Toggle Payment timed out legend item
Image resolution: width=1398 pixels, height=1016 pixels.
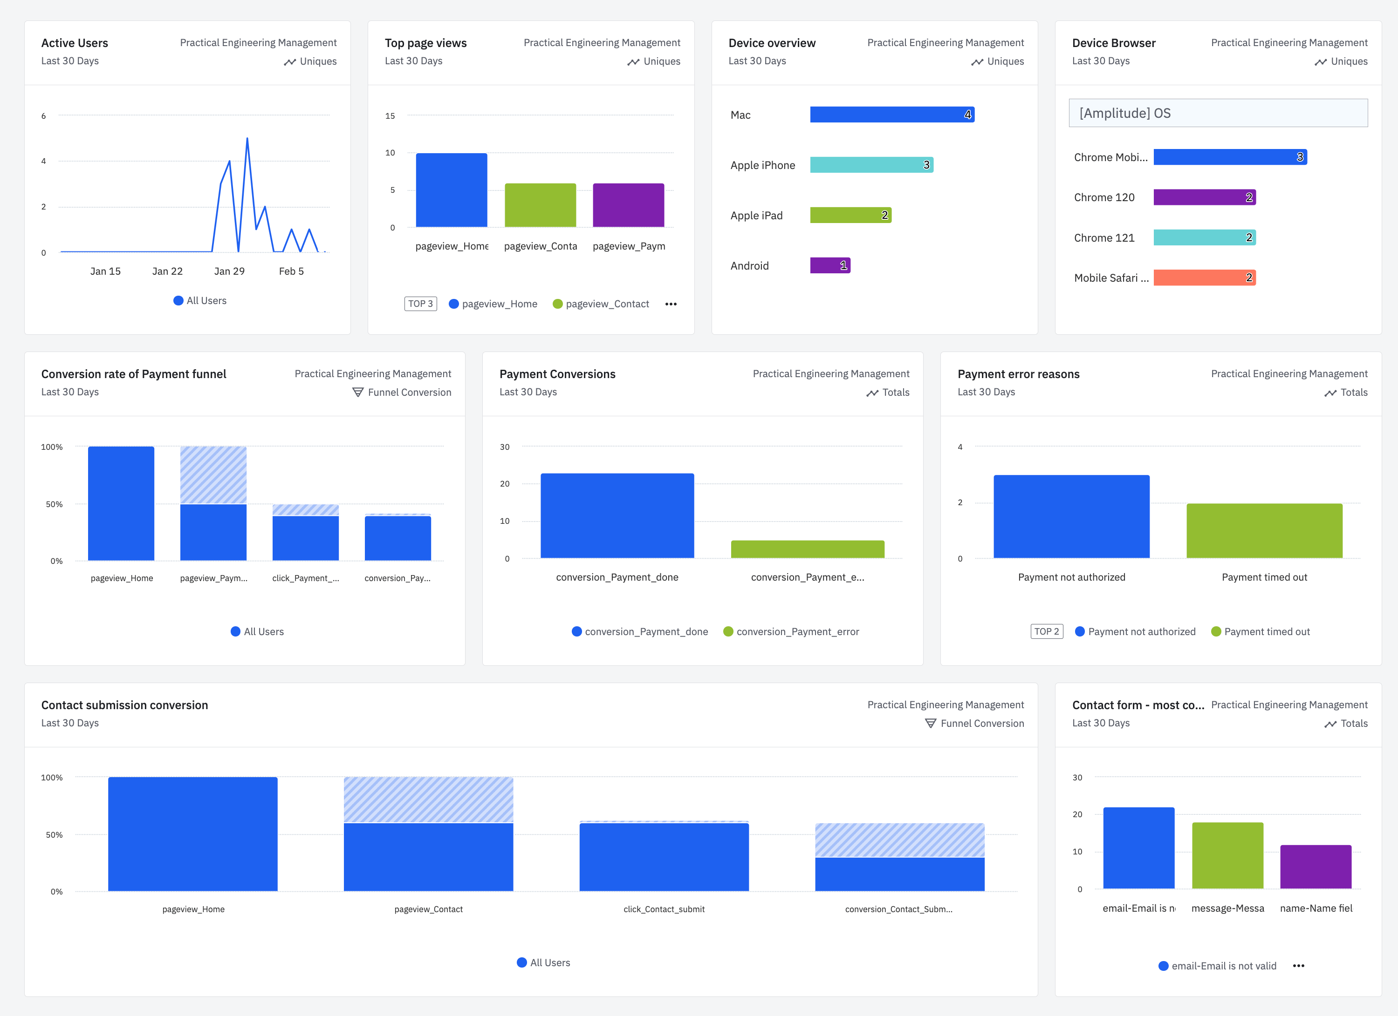[1260, 632]
